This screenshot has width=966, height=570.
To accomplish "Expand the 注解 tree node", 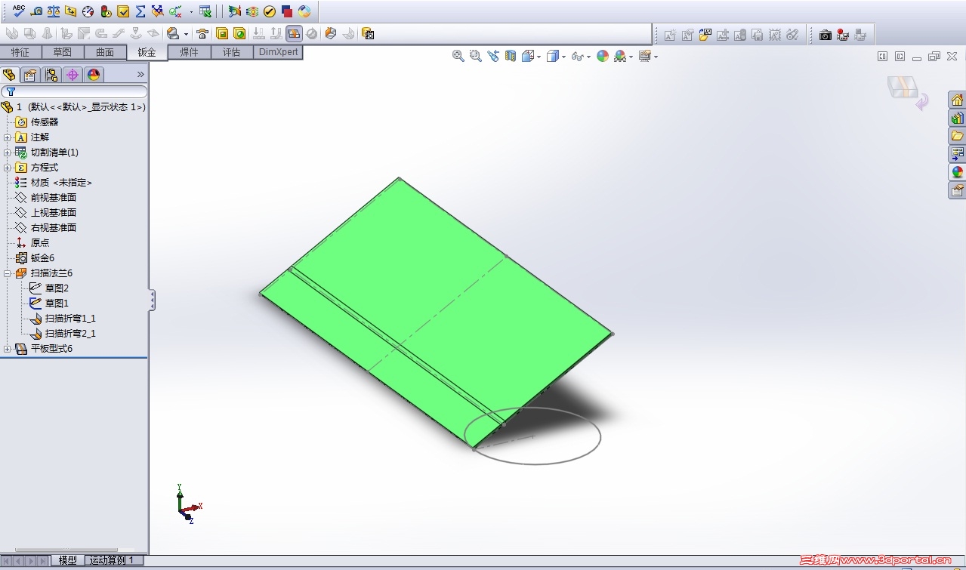I will tap(7, 137).
